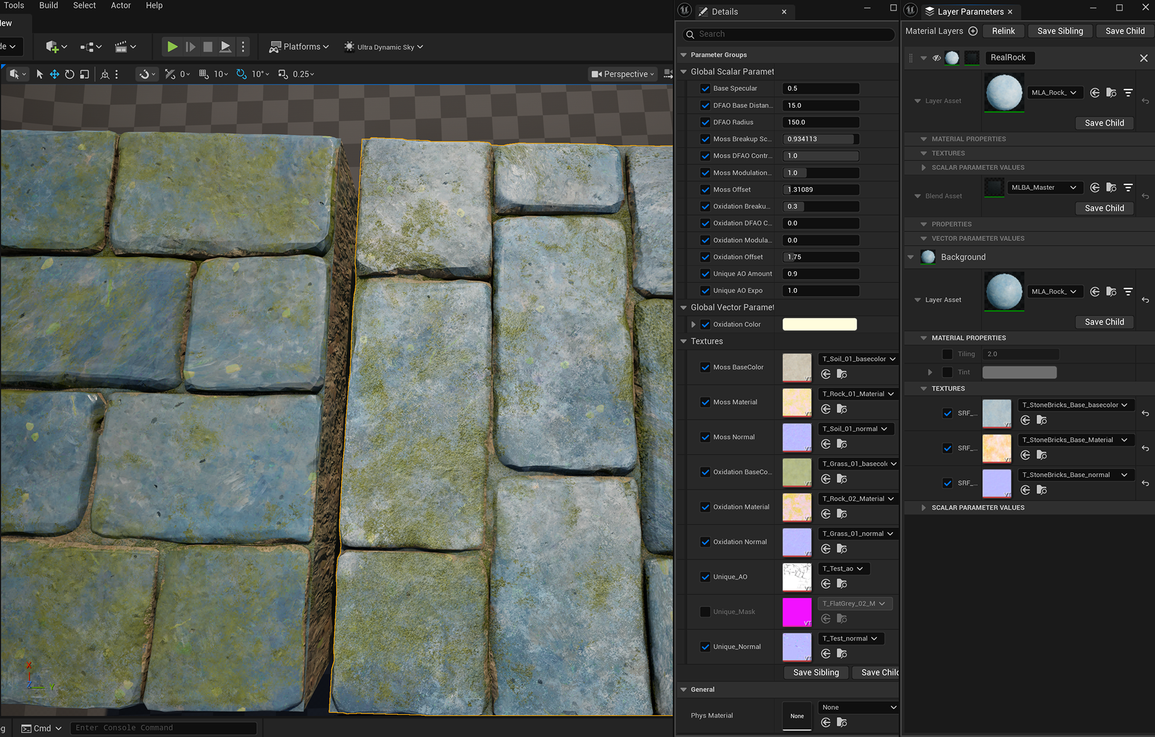Click the Relink button

1003,31
